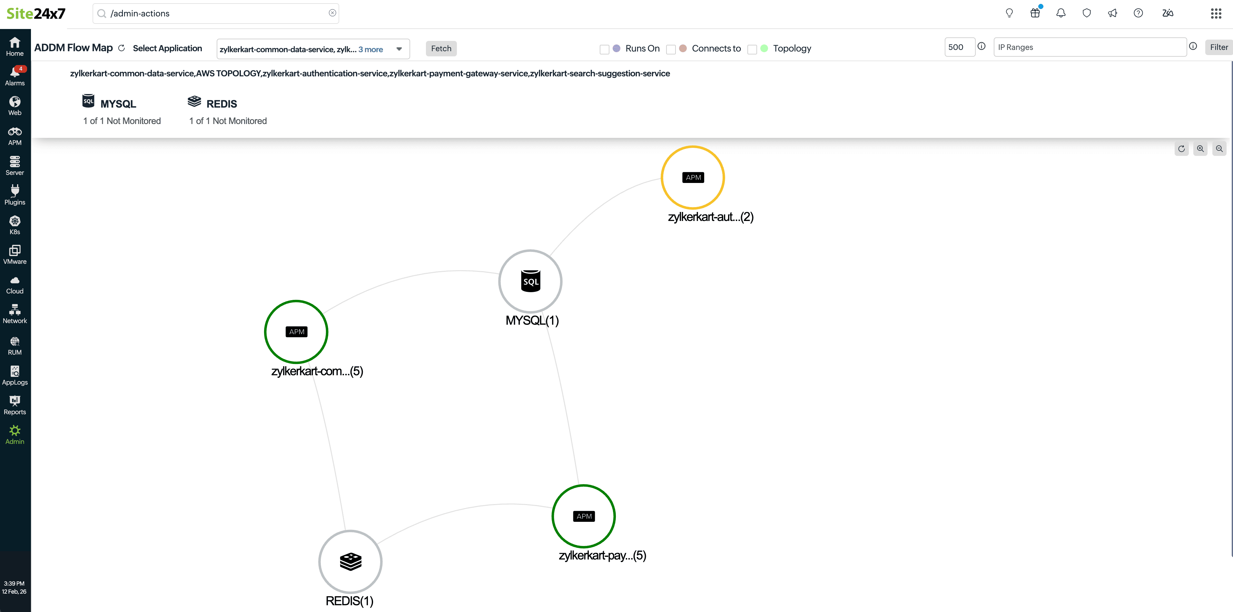Zoom in on the flow map
Screen dimensions: 1233x612
pyautogui.click(x=1200, y=149)
